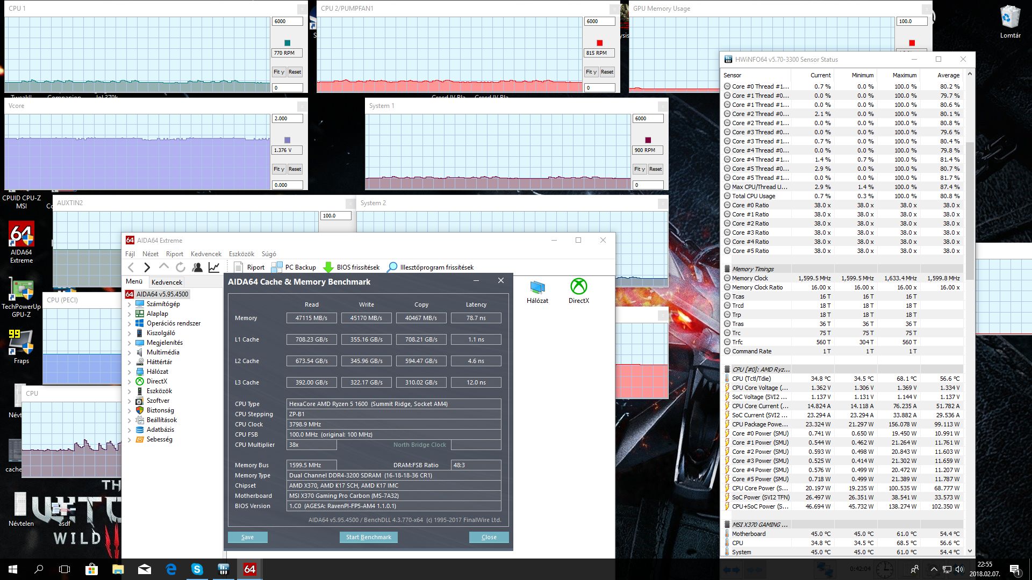
Task: Expand the Háttértár tree node
Action: (129, 362)
